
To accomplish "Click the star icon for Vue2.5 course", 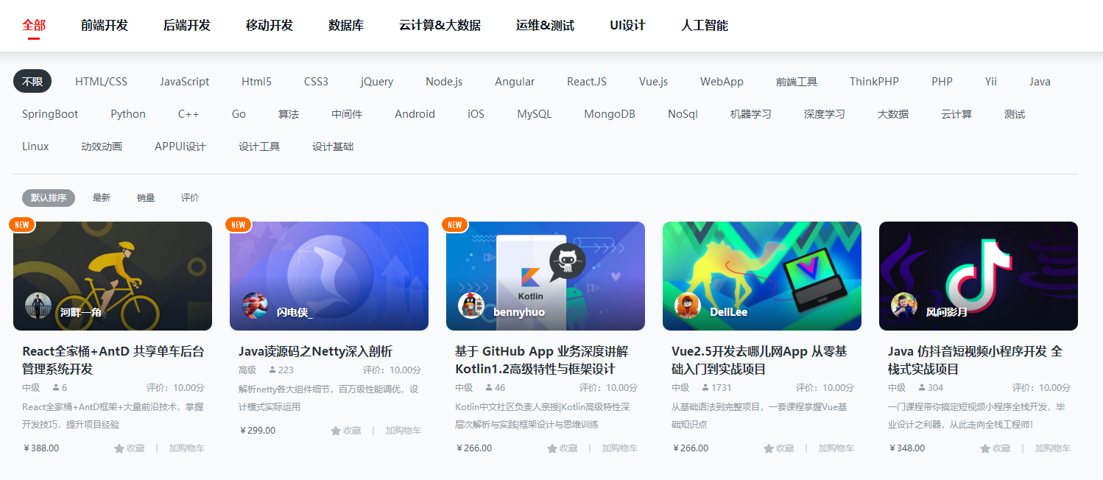I will pyautogui.click(x=769, y=448).
